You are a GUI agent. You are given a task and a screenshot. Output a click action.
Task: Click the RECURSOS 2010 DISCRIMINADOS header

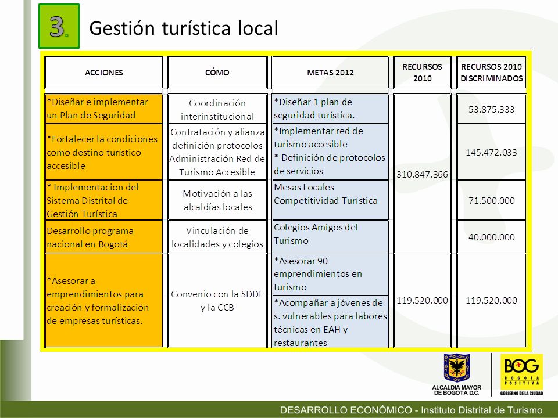(492, 73)
